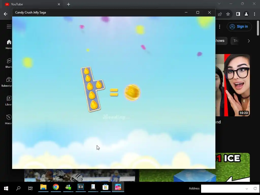Bookmark this page with the star icon
Screen dimensions: 260x195
coord(228,14)
